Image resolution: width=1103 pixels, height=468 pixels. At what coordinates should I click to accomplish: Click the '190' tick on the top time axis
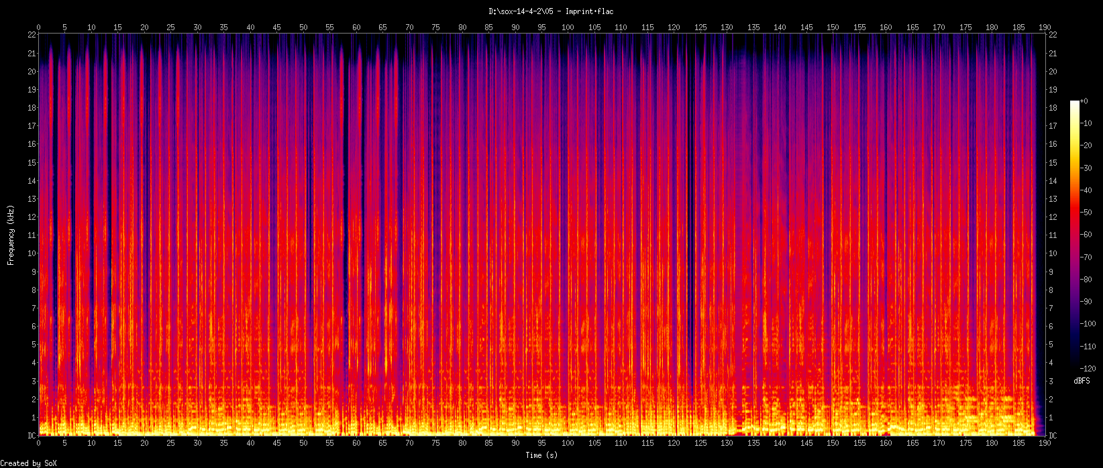click(x=1045, y=27)
